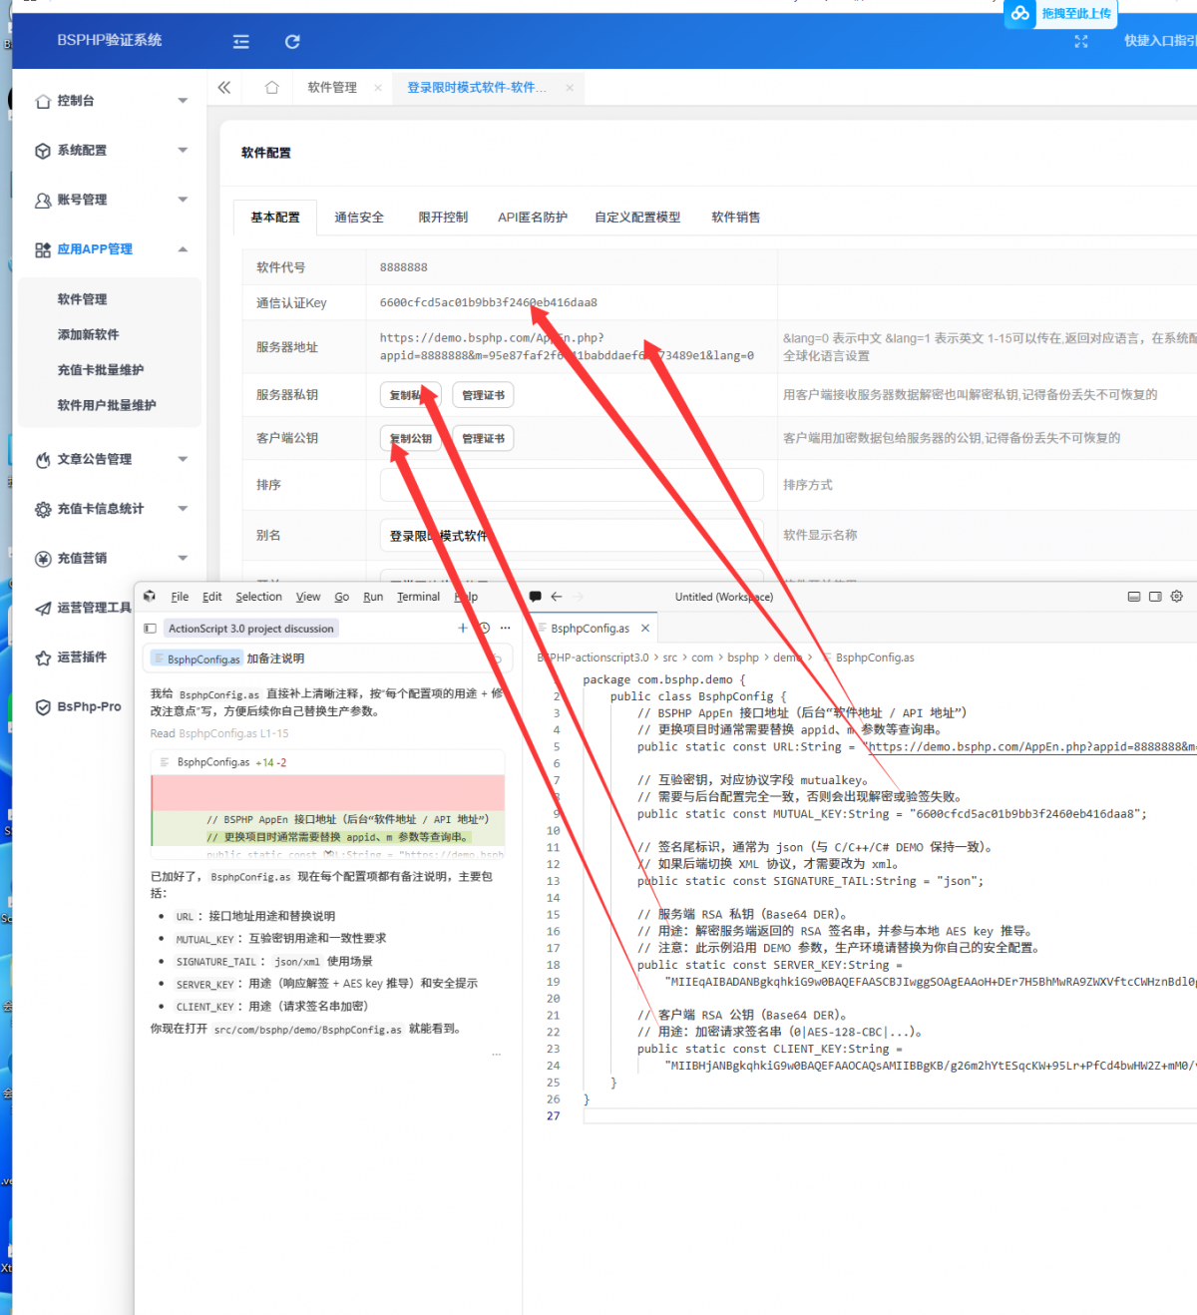Screen dimensions: 1197x1315
Task: Click the 充值卡信息统计 gear icon
Action: point(43,510)
